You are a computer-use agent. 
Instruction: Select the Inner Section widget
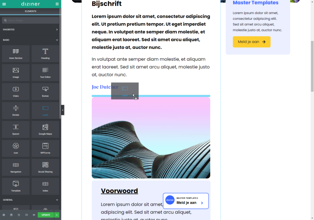(x=16, y=54)
